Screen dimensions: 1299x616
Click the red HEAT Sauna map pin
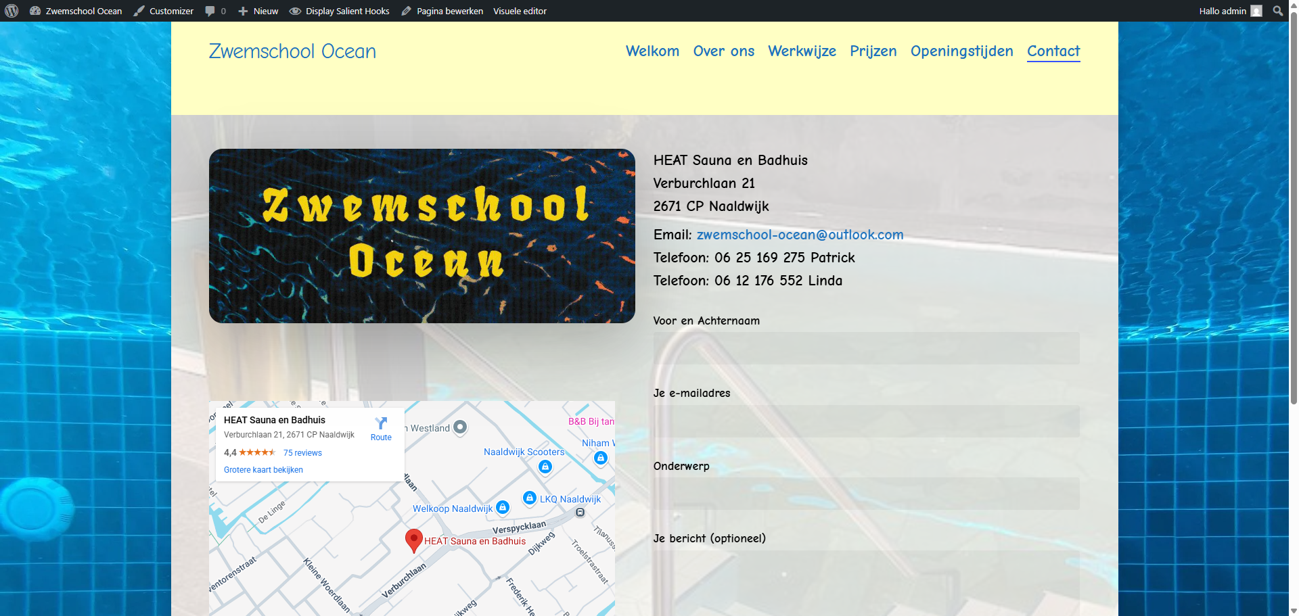(x=413, y=541)
